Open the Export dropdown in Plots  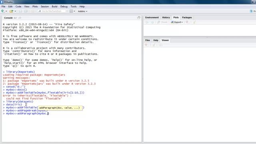tap(177, 22)
